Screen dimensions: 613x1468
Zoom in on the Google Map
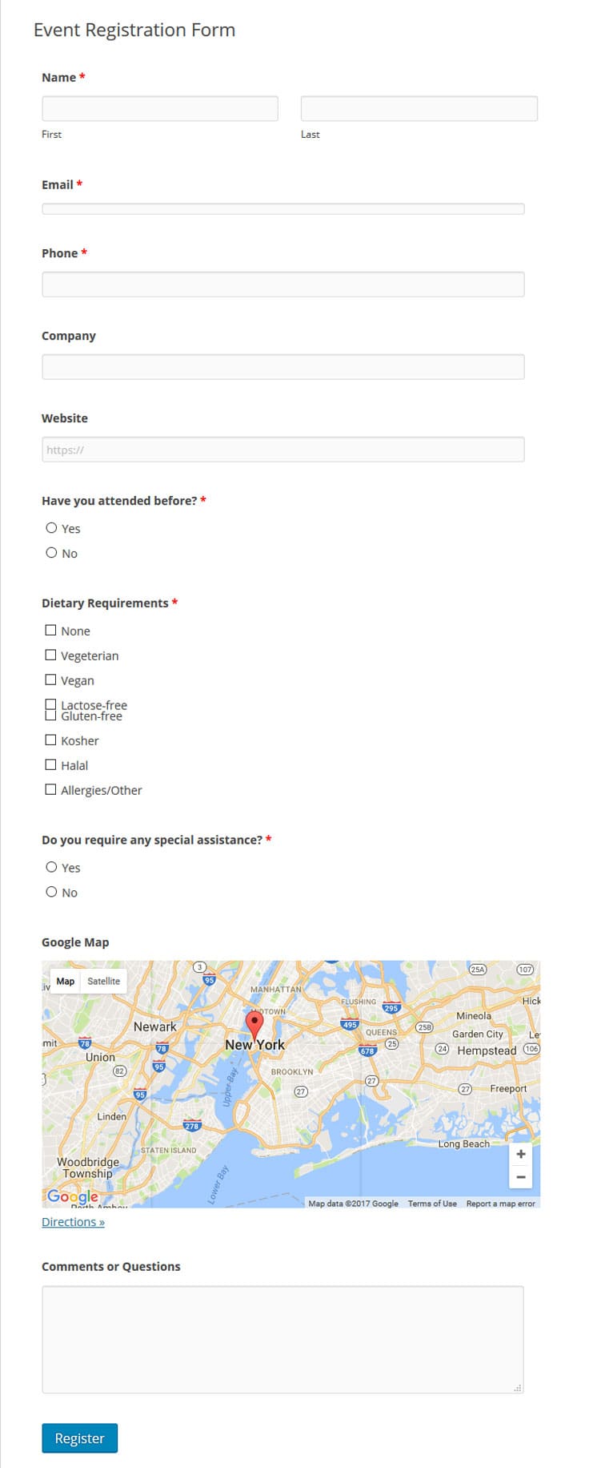coord(521,1153)
